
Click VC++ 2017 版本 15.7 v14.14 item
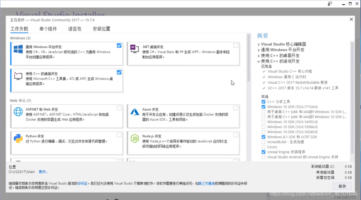click(303, 88)
